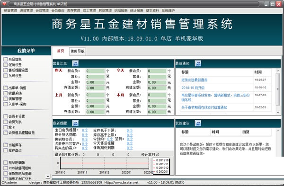Switch to the 首页 tab

click(61, 51)
